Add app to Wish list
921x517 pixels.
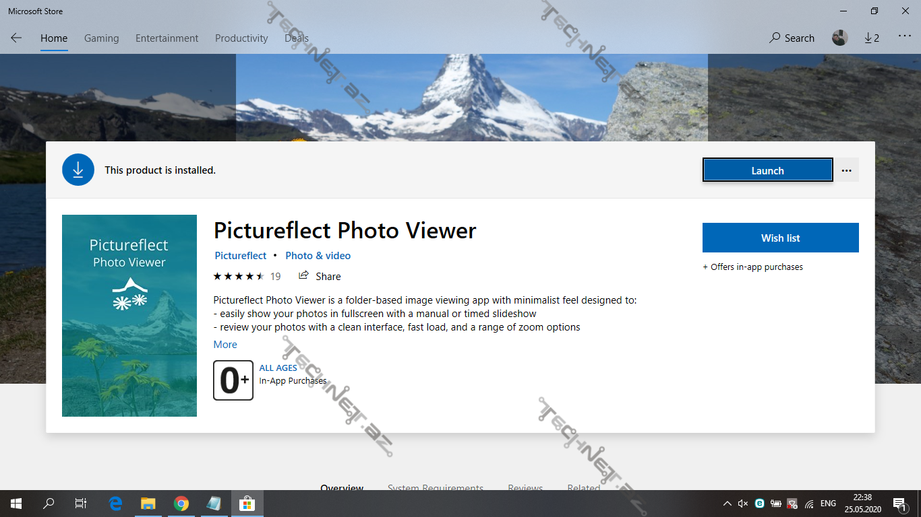coord(780,238)
